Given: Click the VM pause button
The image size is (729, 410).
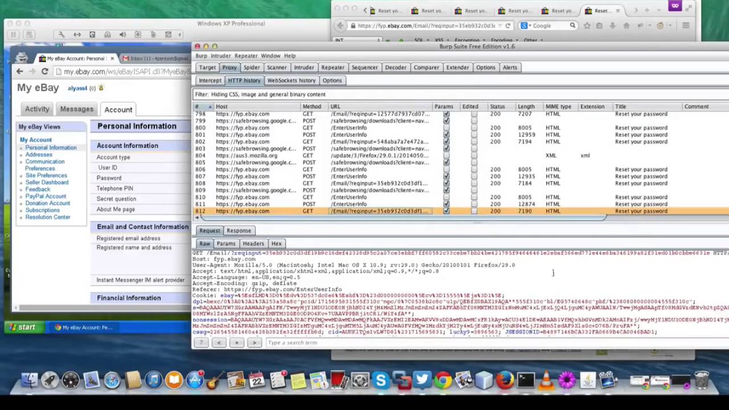Looking at the screenshot, I should click(x=13, y=35).
